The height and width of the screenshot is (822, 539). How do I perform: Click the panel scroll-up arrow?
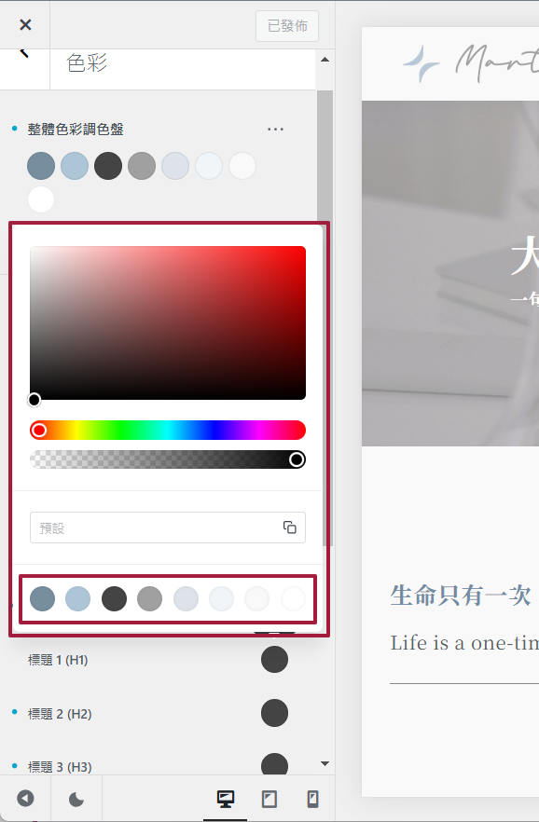point(325,60)
